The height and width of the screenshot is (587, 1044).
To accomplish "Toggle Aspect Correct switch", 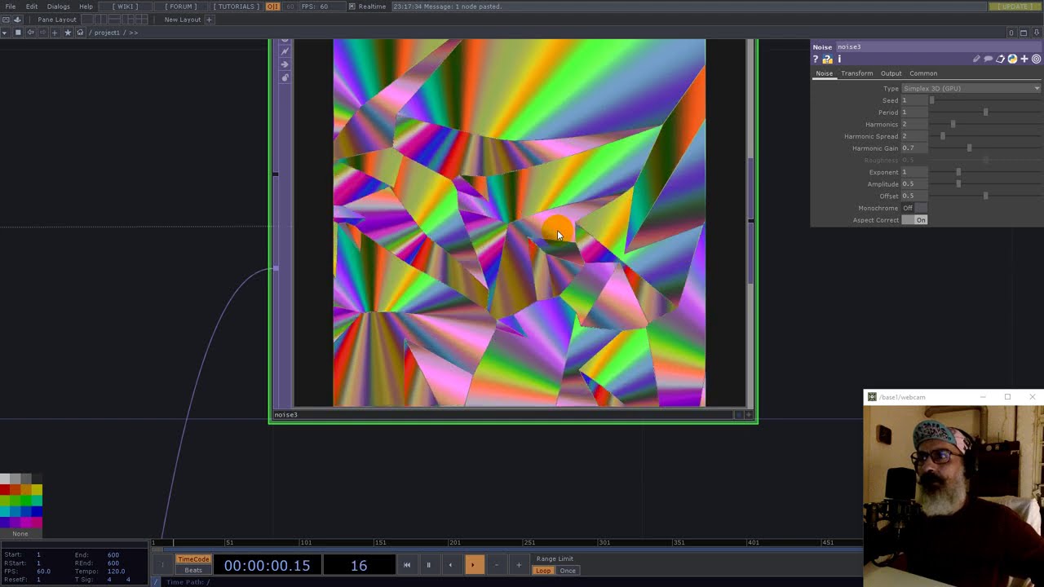I will coord(913,220).
